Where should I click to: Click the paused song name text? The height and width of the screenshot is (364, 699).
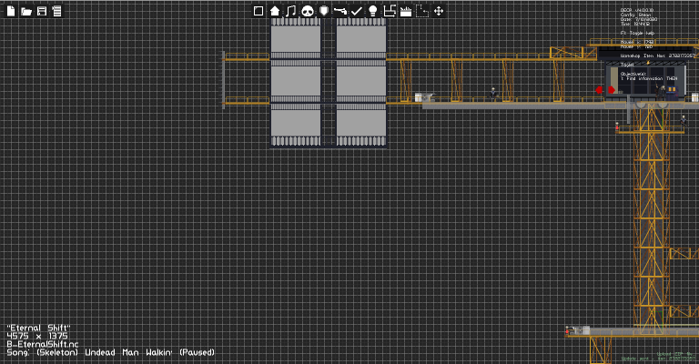coord(104,352)
